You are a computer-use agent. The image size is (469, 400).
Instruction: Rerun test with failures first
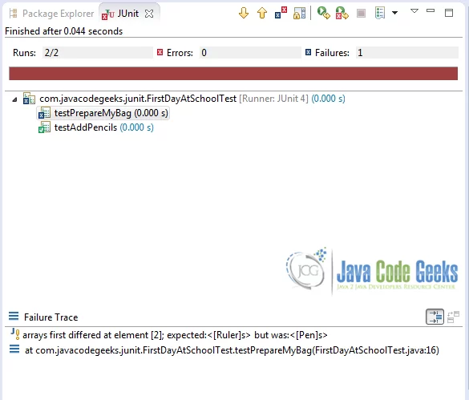pos(342,13)
